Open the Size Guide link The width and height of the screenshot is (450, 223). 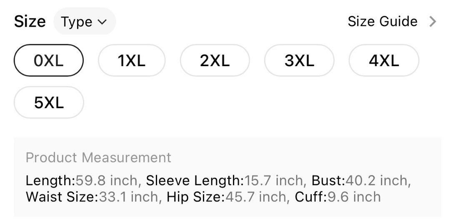pyautogui.click(x=382, y=22)
